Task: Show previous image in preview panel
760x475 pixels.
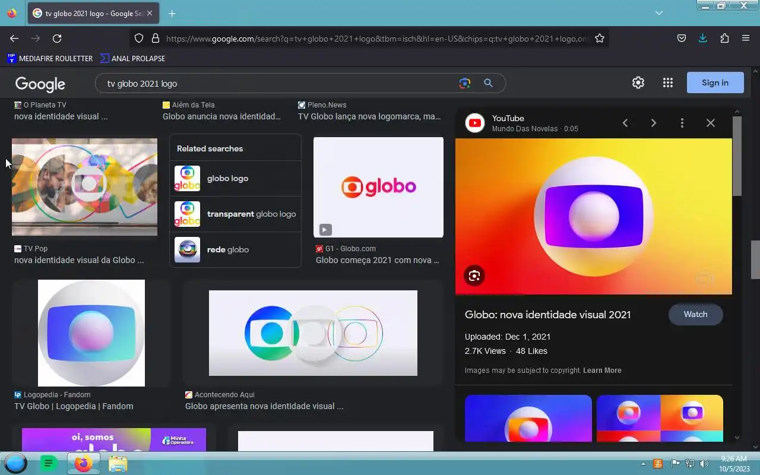Action: coord(625,123)
